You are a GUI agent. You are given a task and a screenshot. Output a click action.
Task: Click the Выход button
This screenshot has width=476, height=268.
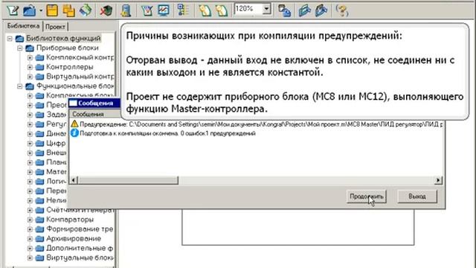417,197
